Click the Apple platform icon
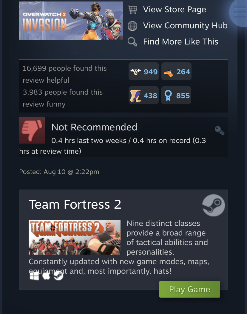The width and height of the screenshot is (247, 314). (x=47, y=275)
